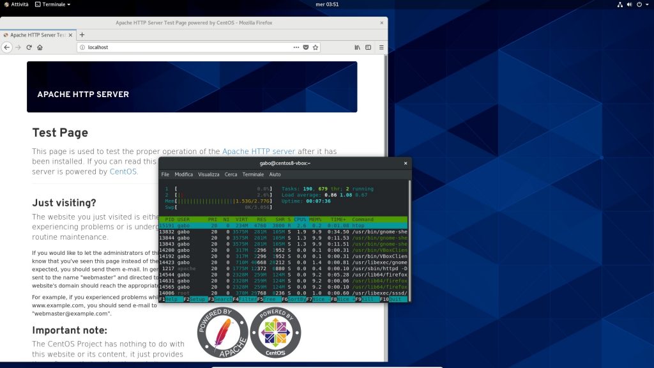Click the htop F4 Filter button
The image size is (654, 368).
pyautogui.click(x=245, y=299)
